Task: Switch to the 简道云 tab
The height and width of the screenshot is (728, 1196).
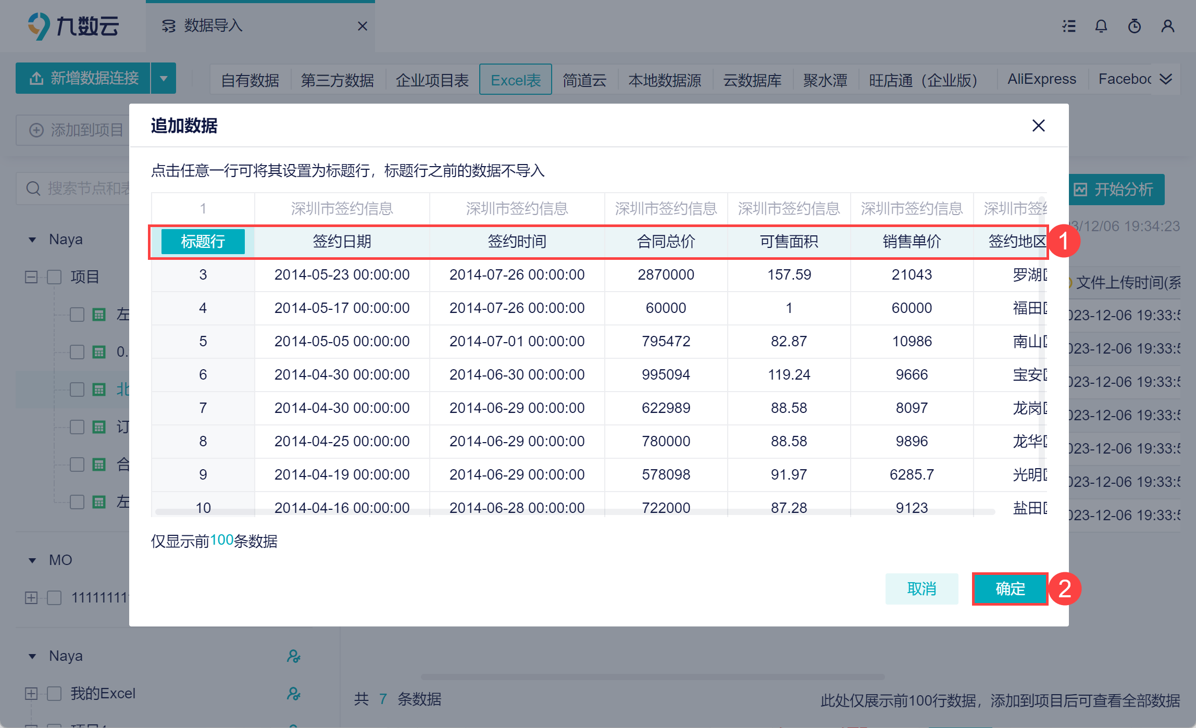Action: click(584, 80)
